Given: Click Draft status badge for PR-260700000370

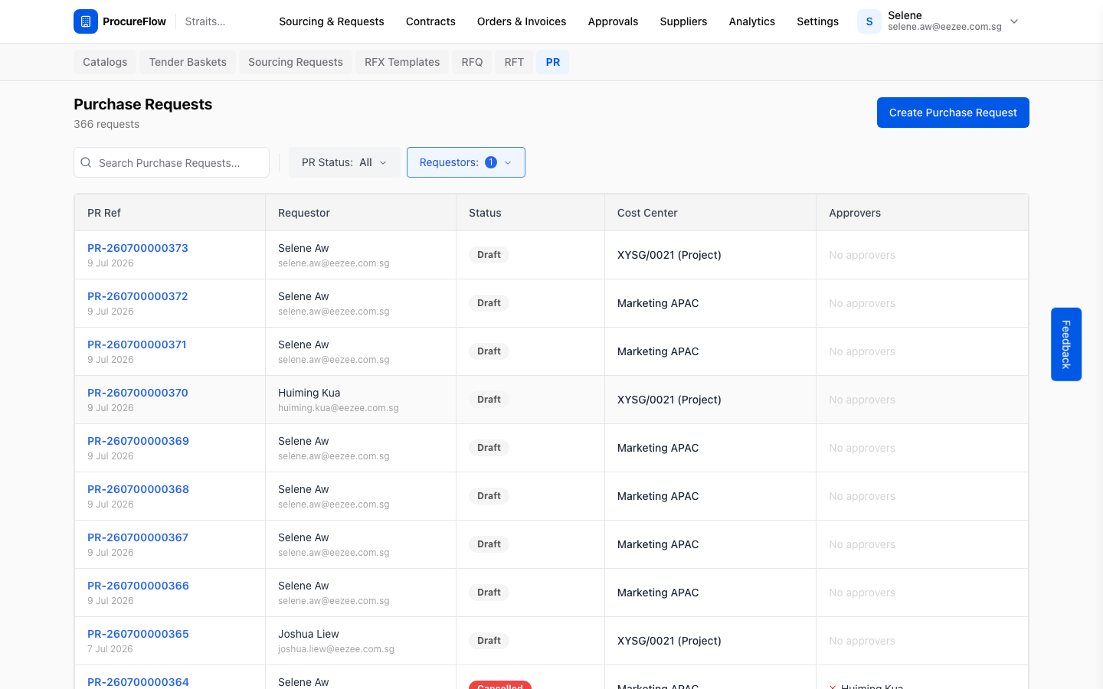Looking at the screenshot, I should [x=489, y=400].
